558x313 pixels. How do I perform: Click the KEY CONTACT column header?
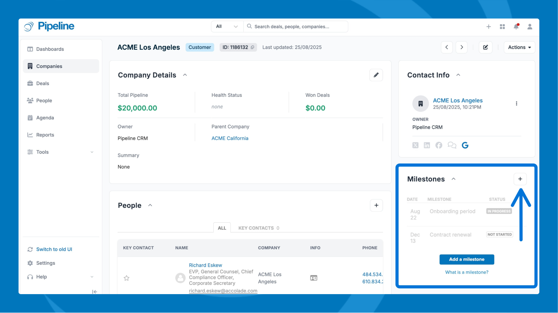138,248
